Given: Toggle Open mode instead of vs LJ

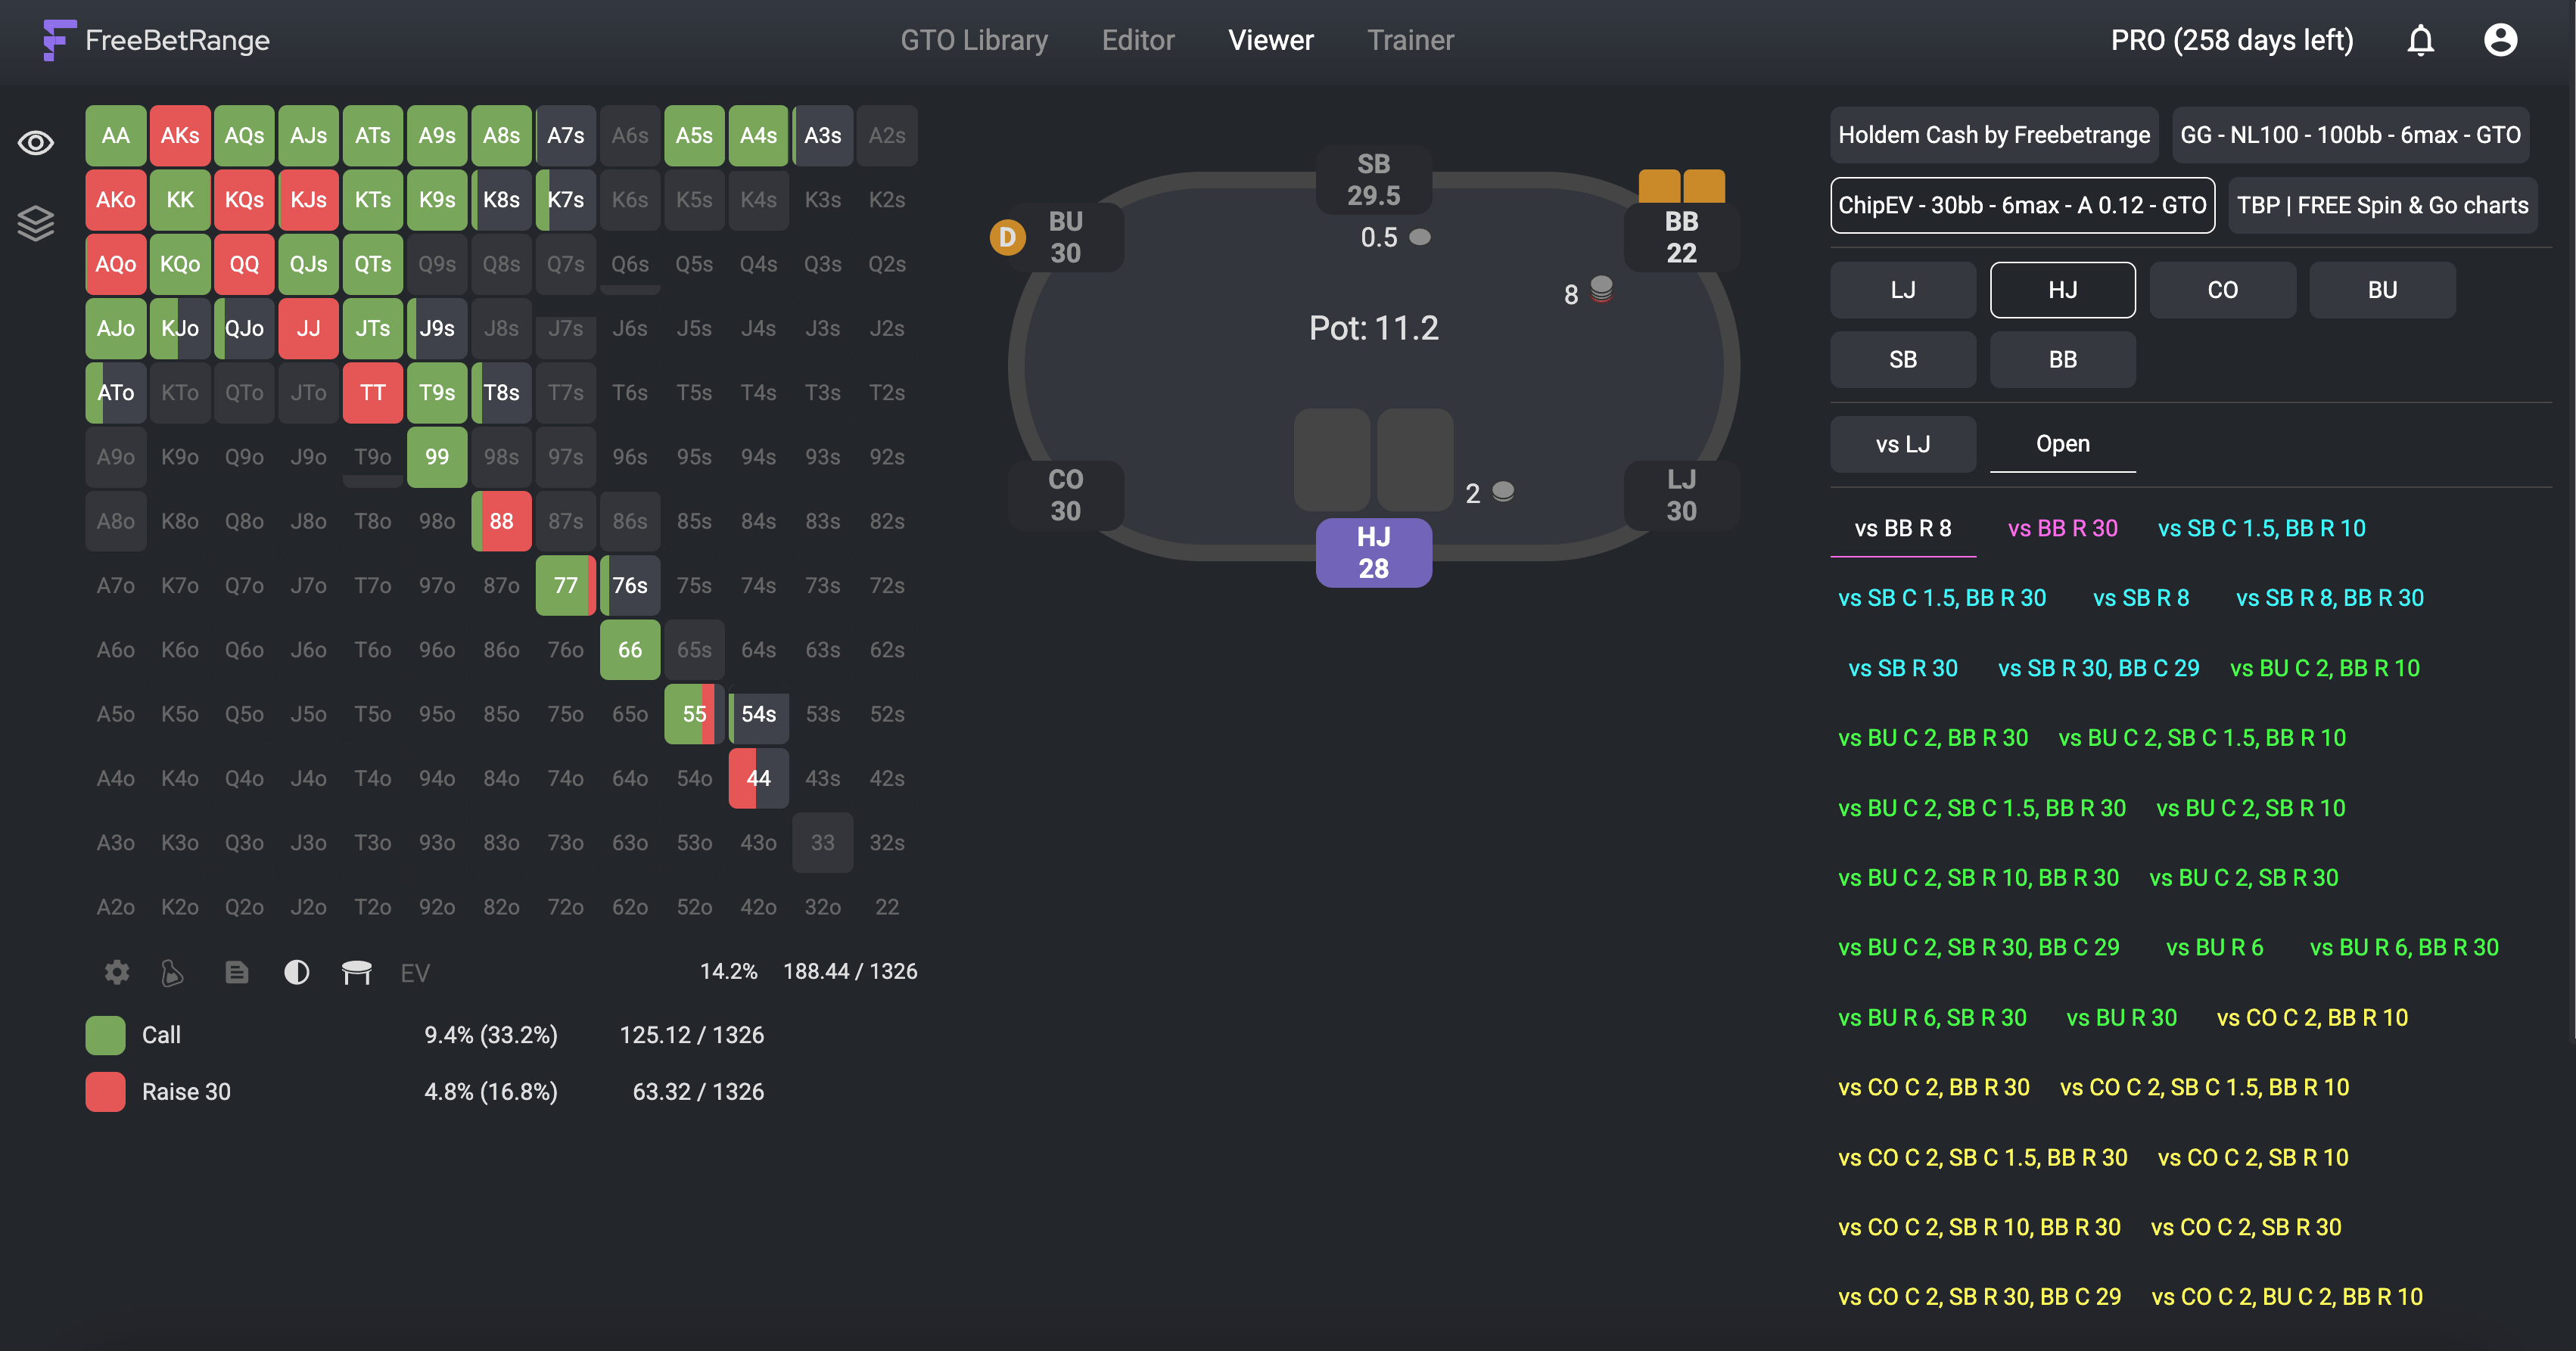Looking at the screenshot, I should [2063, 444].
